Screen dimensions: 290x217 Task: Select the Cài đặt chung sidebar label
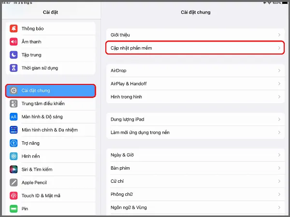coord(36,91)
